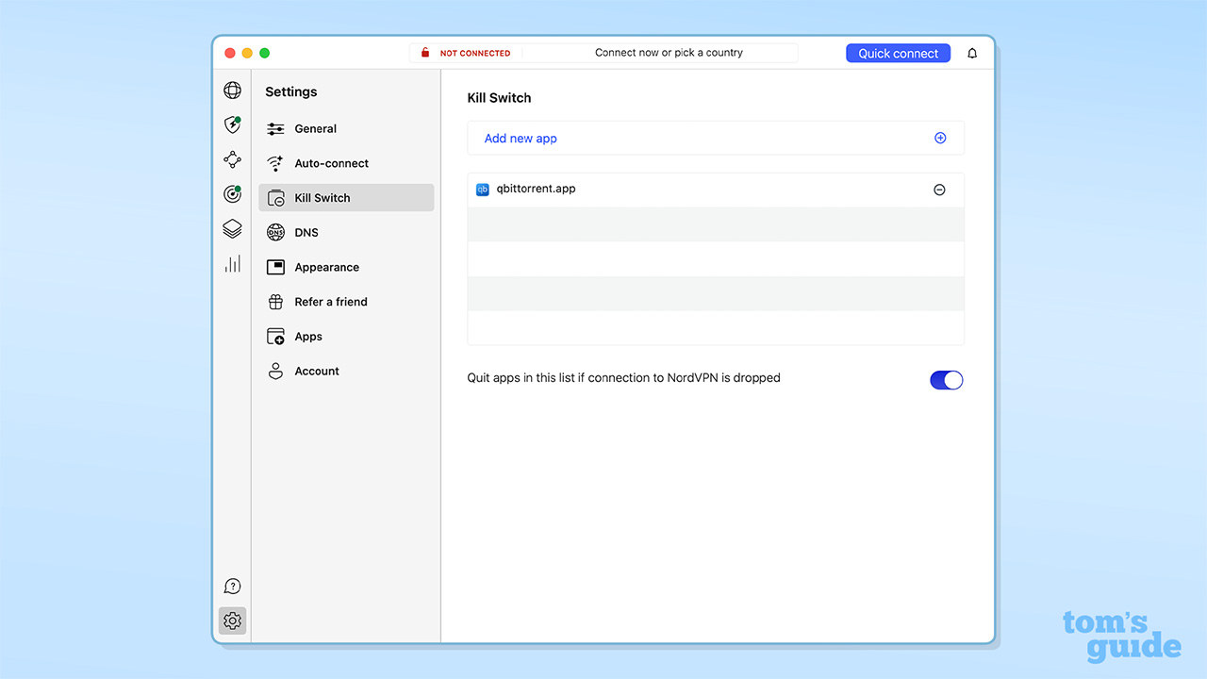Click the Settings heading

290,92
